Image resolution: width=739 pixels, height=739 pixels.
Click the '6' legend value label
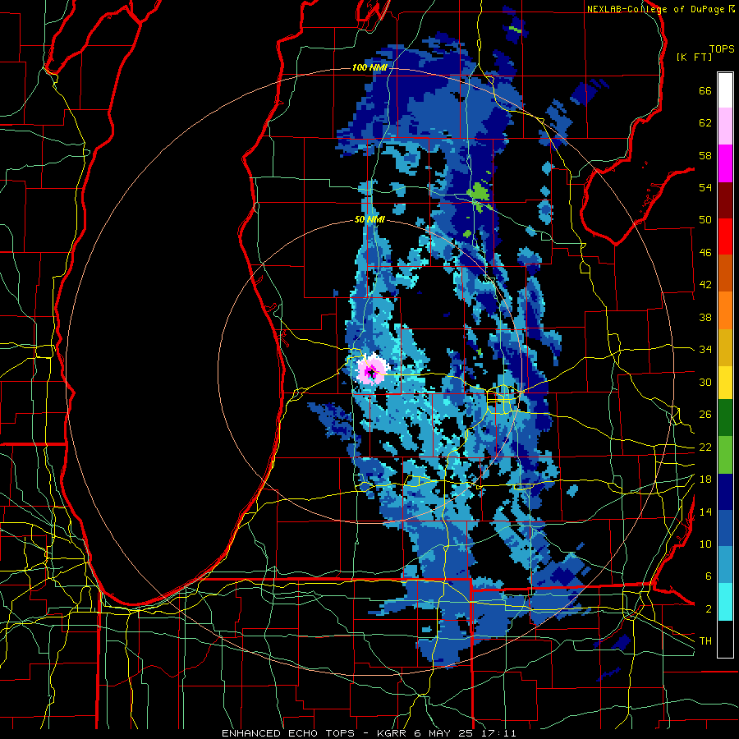pos(709,576)
